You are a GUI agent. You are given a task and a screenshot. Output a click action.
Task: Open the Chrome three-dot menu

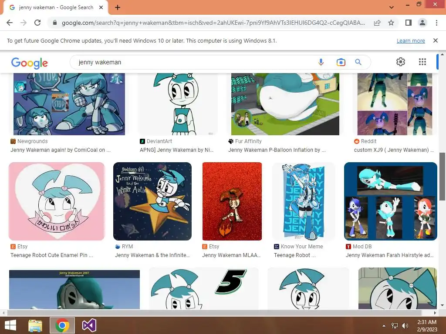tap(436, 23)
